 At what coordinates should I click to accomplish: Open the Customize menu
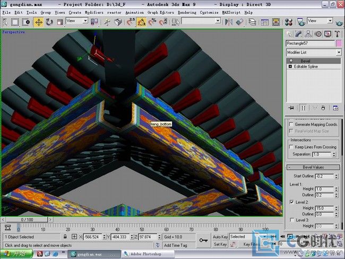[x=209, y=13]
